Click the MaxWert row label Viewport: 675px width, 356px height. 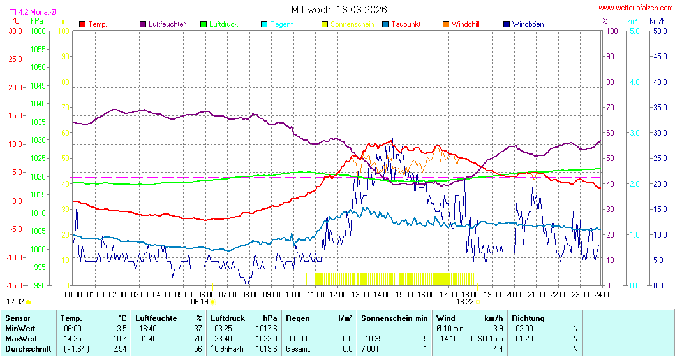[22, 338]
